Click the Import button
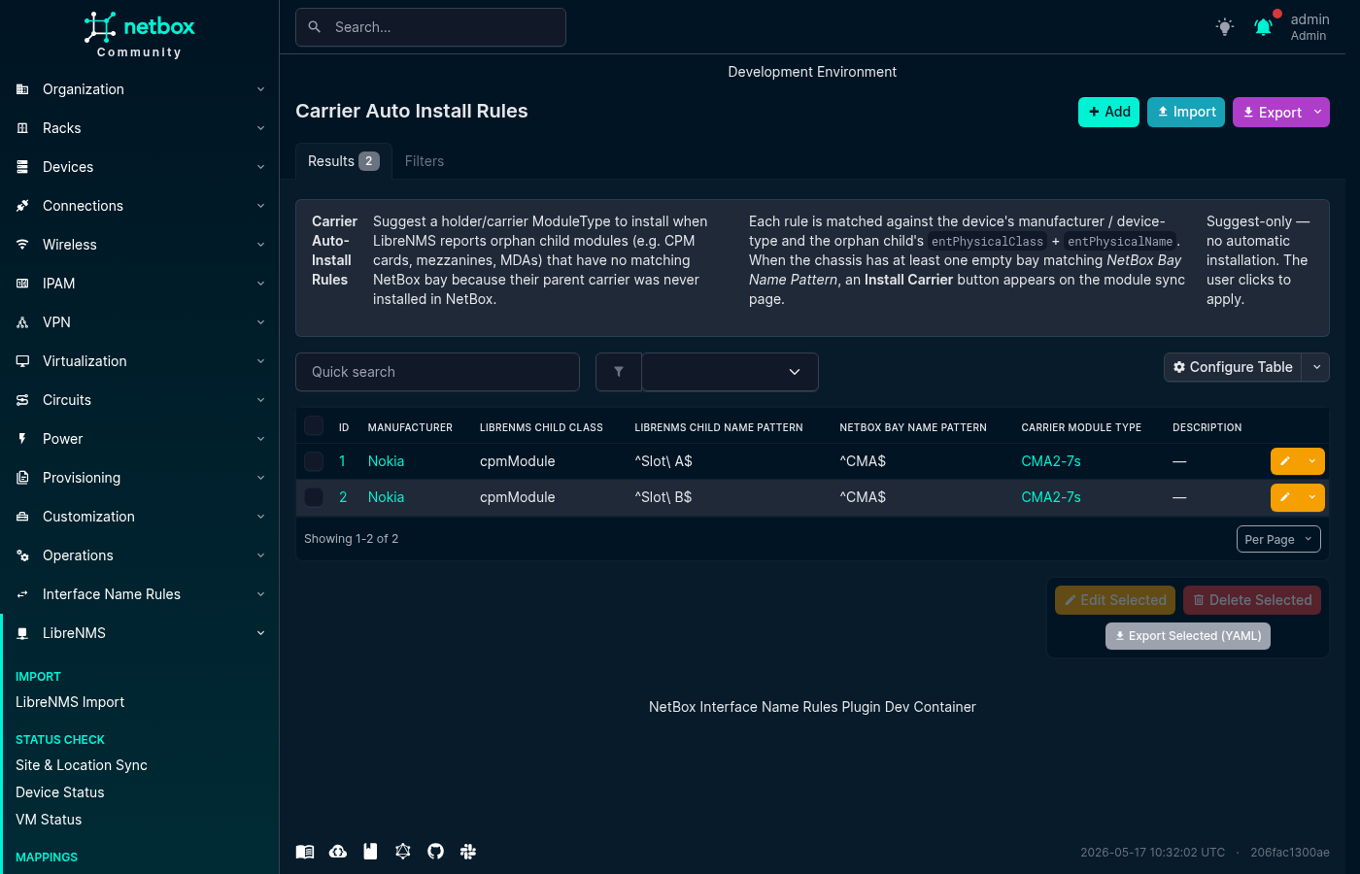This screenshot has width=1360, height=874. click(1186, 112)
